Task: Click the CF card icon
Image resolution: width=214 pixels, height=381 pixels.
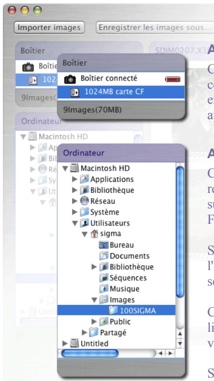Action: [x=75, y=92]
